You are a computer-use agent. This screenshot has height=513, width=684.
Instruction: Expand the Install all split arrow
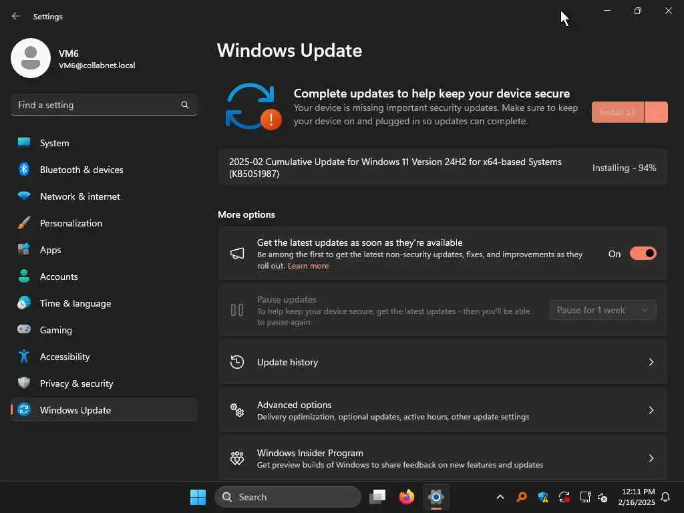(656, 112)
